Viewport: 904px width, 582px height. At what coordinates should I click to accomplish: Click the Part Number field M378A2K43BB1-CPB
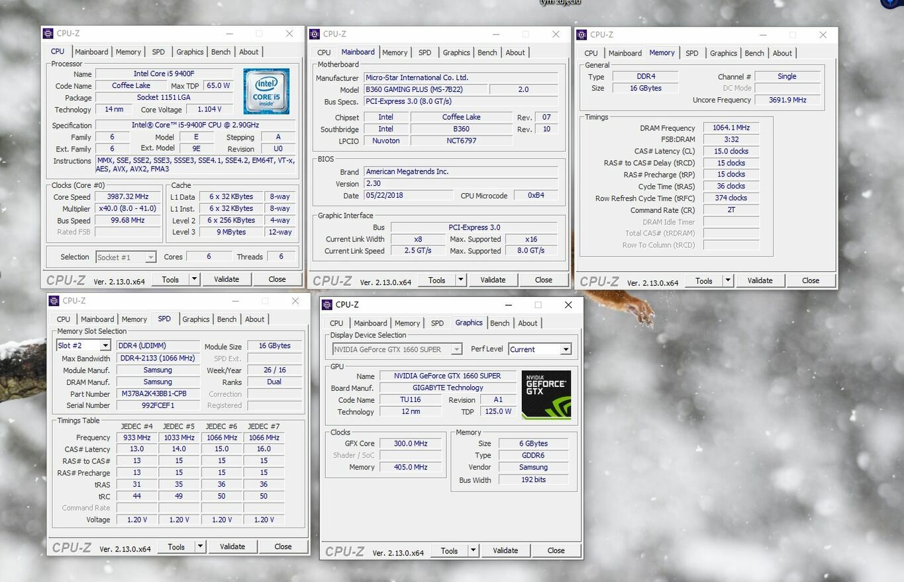[x=158, y=394]
